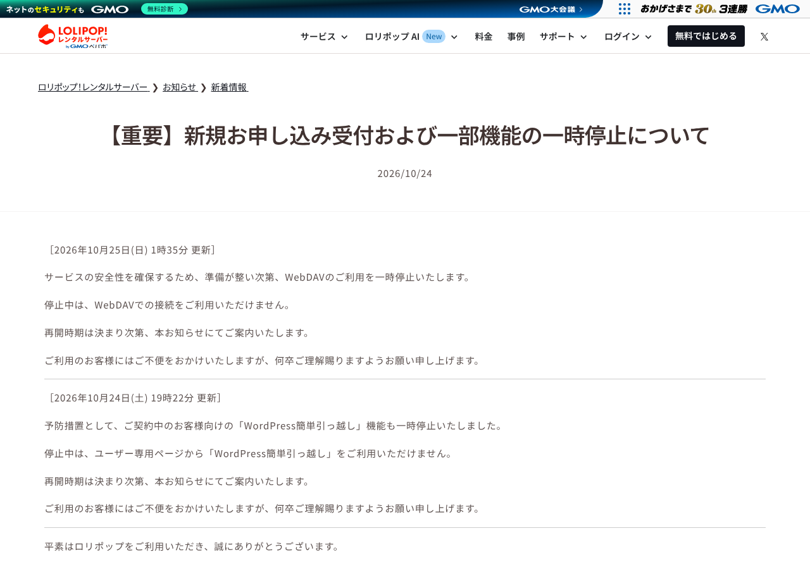Click the 平素はロリポップをご利用いただき sentence
Image resolution: width=810 pixels, height=569 pixels.
(x=194, y=546)
